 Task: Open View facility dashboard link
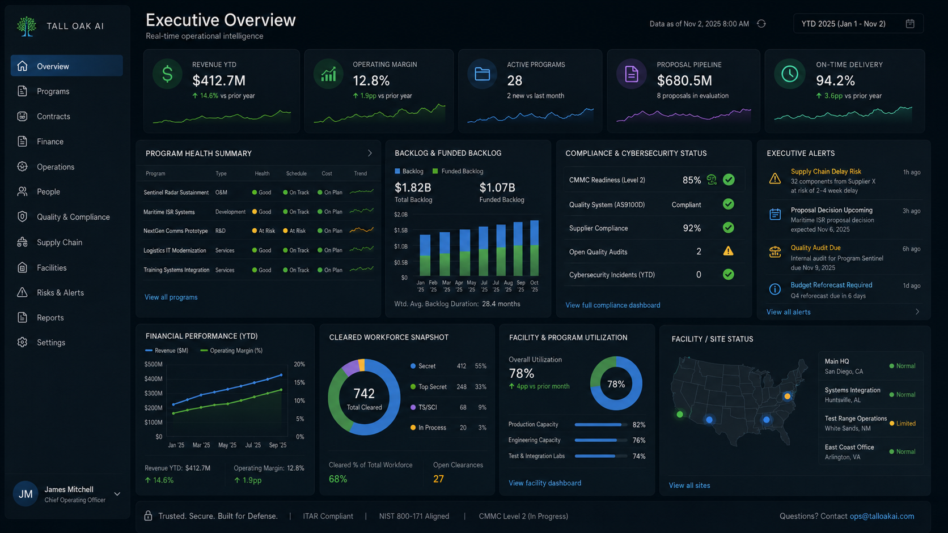(545, 483)
